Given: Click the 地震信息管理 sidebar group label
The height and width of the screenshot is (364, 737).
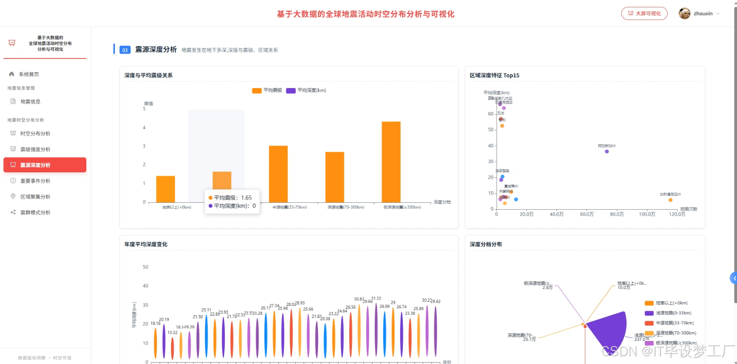Looking at the screenshot, I should [21, 88].
